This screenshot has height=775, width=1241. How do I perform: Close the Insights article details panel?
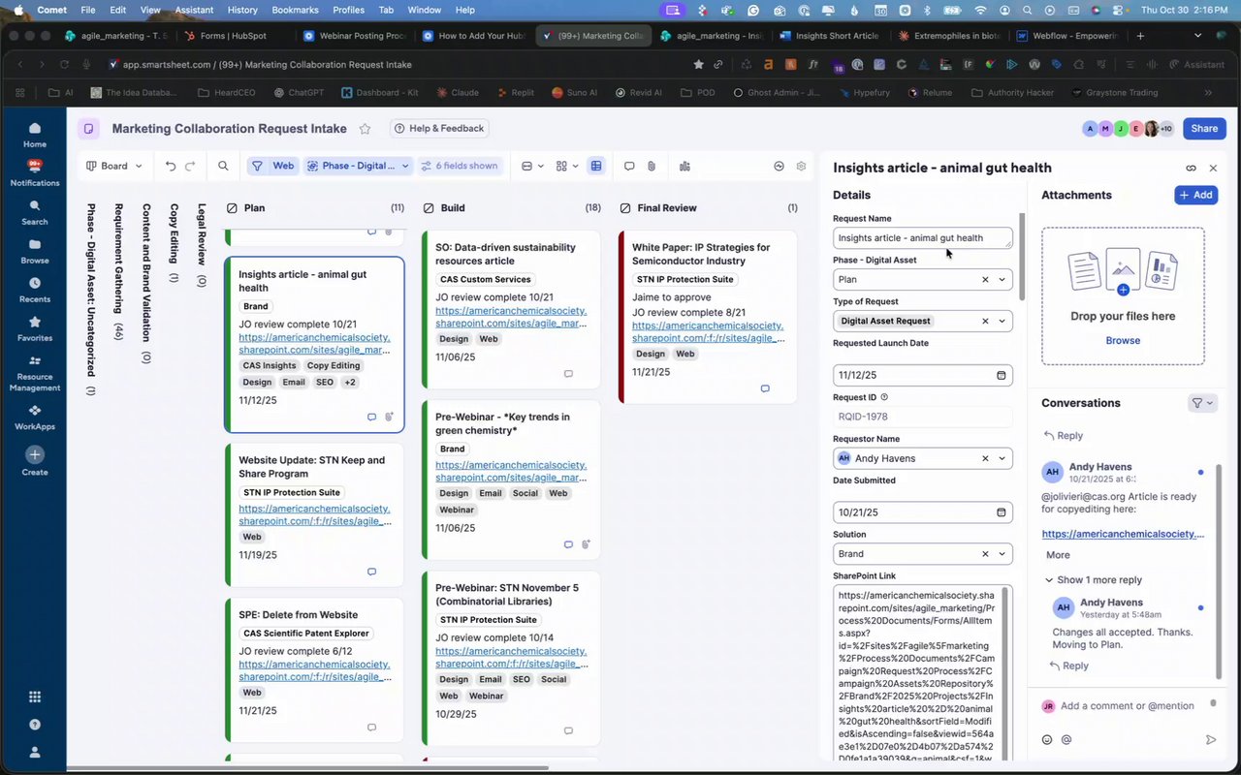pyautogui.click(x=1213, y=168)
